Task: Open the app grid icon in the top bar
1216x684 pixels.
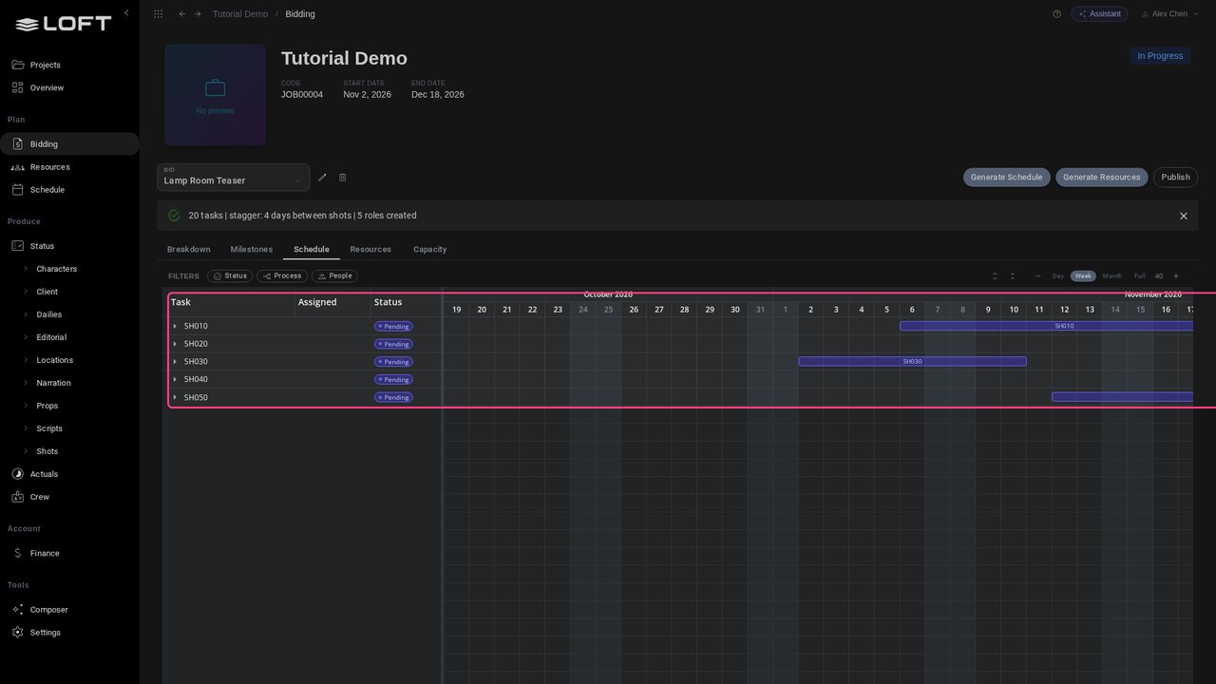Action: pyautogui.click(x=158, y=14)
